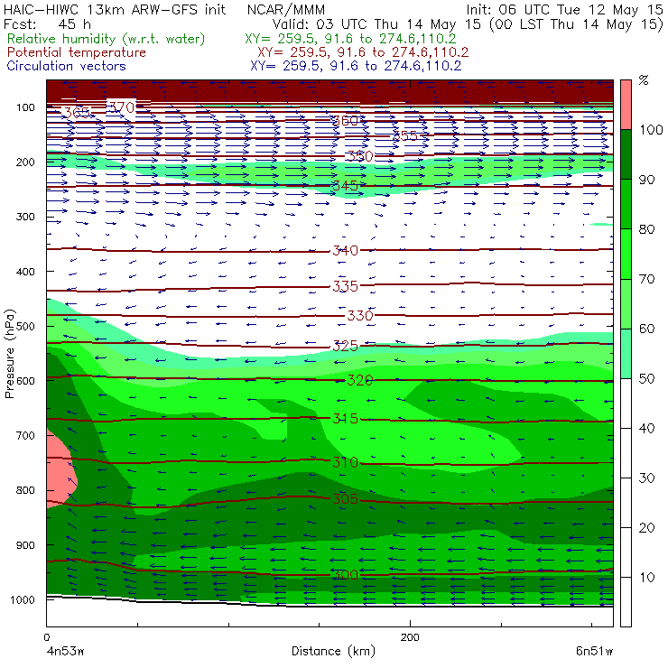This screenshot has width=668, height=668.
Task: Click the '320' potential temperature contour label
Action: (360, 380)
